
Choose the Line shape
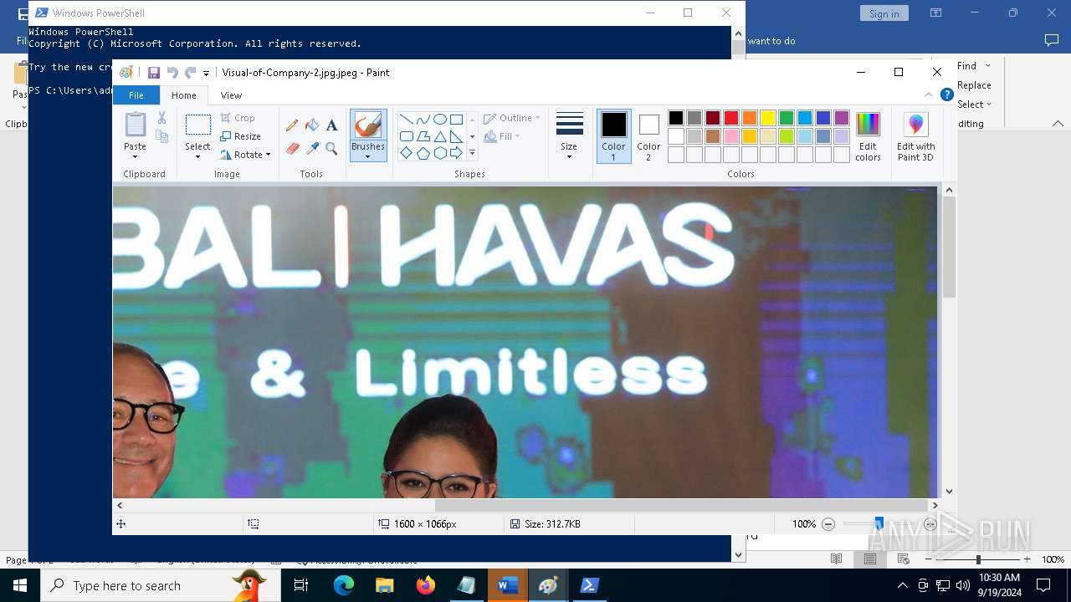click(x=406, y=119)
